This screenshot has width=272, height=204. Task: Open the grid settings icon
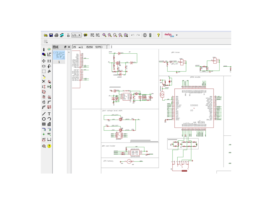(45, 41)
